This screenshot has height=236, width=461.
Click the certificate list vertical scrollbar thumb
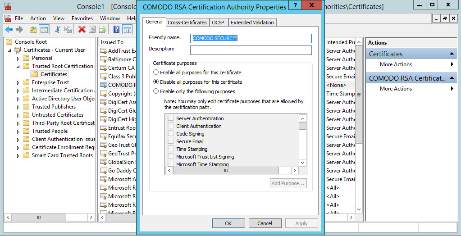(359, 95)
